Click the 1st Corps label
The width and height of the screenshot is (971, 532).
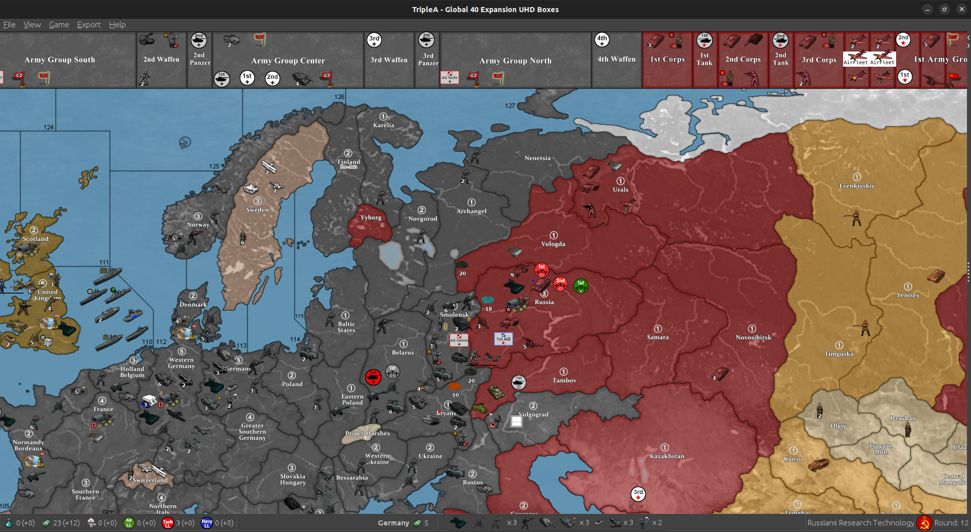[668, 59]
